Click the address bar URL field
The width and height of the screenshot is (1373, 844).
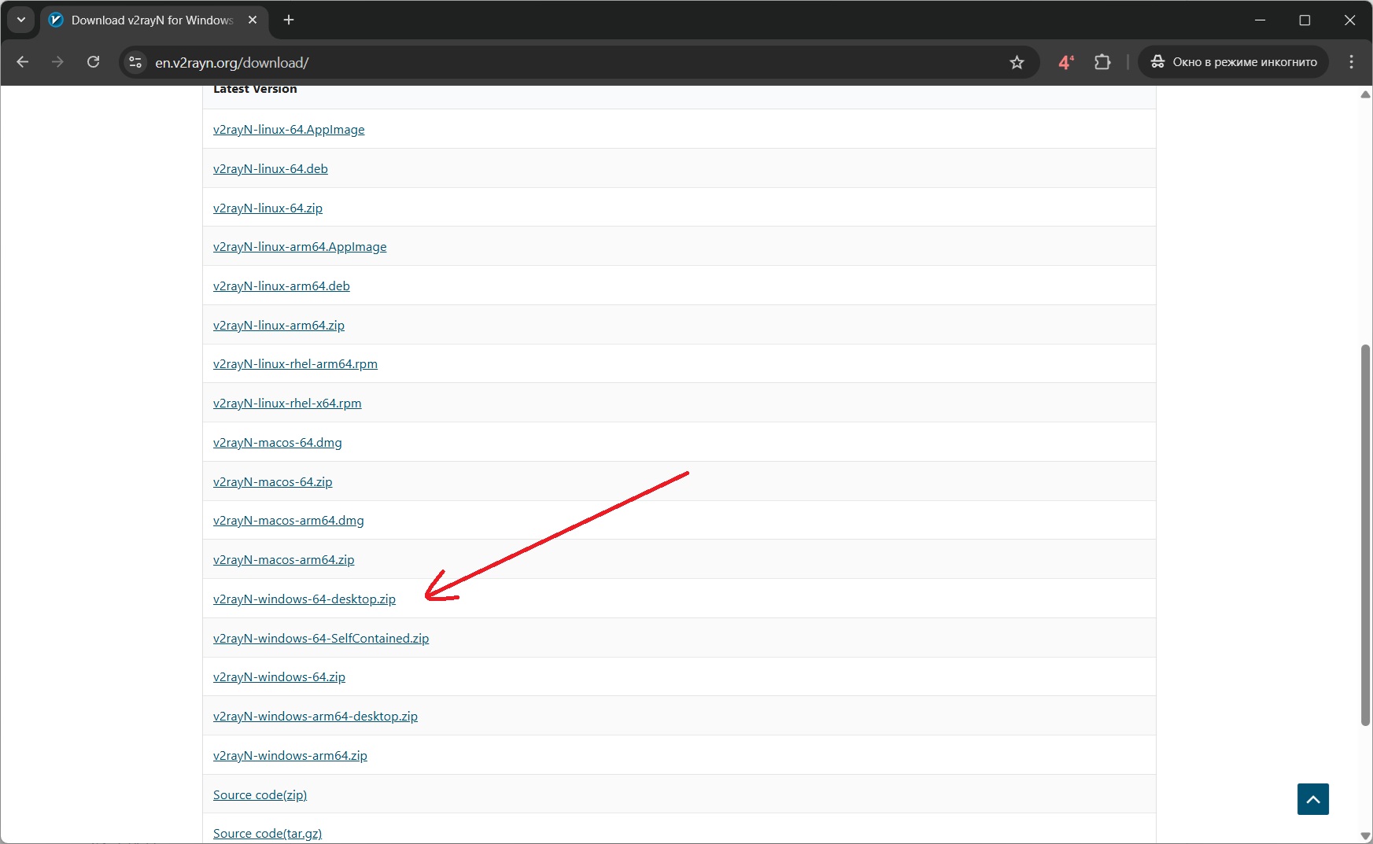551,62
